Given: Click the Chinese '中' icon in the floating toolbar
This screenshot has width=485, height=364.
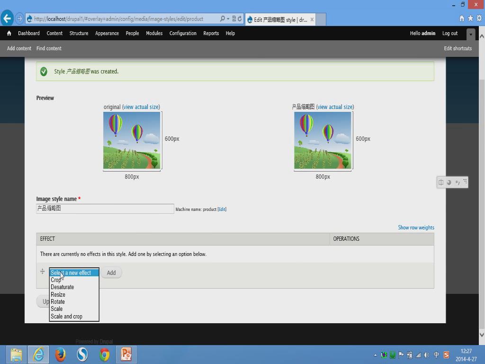Looking at the screenshot, I should tap(441, 182).
